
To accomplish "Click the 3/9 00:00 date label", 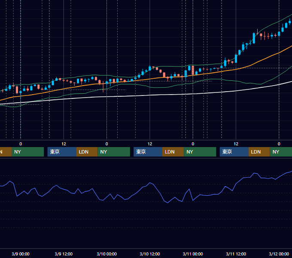I will pos(21,254).
